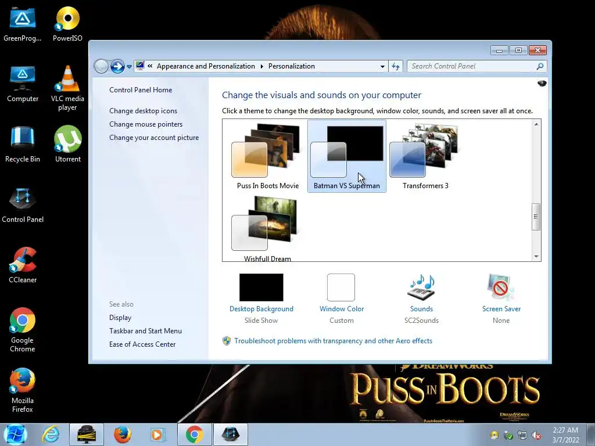This screenshot has width=595, height=446.
Task: Click the muted volume tray icon
Action: click(536, 436)
